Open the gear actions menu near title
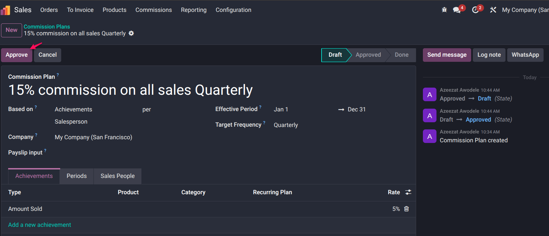This screenshot has height=236, width=549. [131, 33]
